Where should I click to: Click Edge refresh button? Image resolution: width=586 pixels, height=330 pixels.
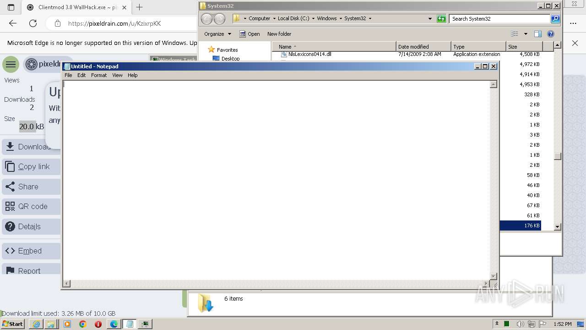click(33, 23)
